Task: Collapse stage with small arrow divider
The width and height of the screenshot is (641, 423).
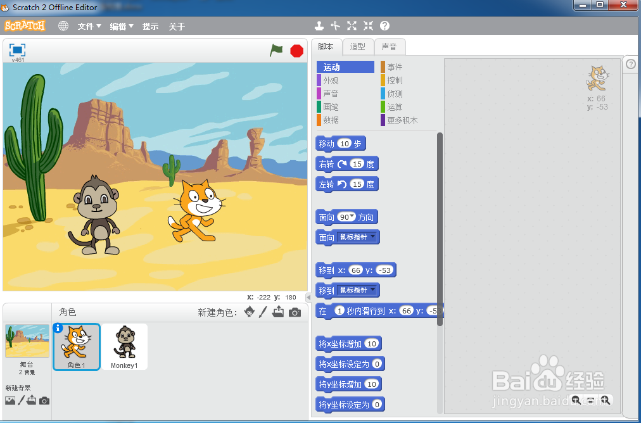Action: pos(308,297)
